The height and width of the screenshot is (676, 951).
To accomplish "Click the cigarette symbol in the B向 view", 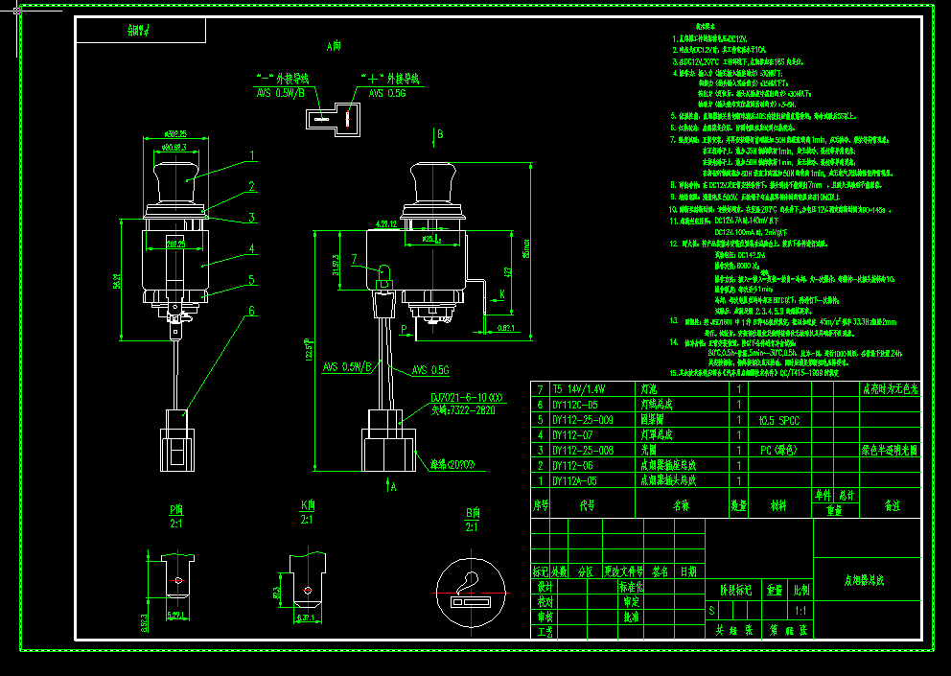I will click(472, 593).
